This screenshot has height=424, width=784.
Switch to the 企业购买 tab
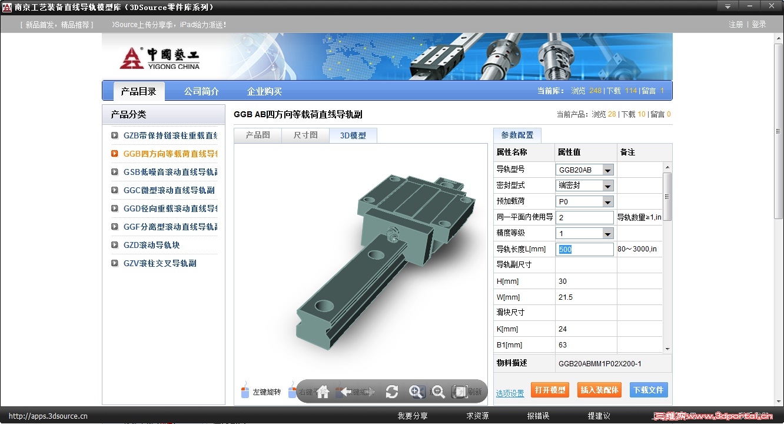[264, 91]
